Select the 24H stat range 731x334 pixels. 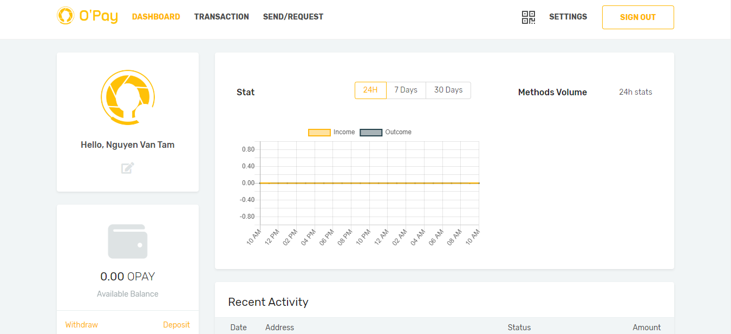pyautogui.click(x=370, y=90)
